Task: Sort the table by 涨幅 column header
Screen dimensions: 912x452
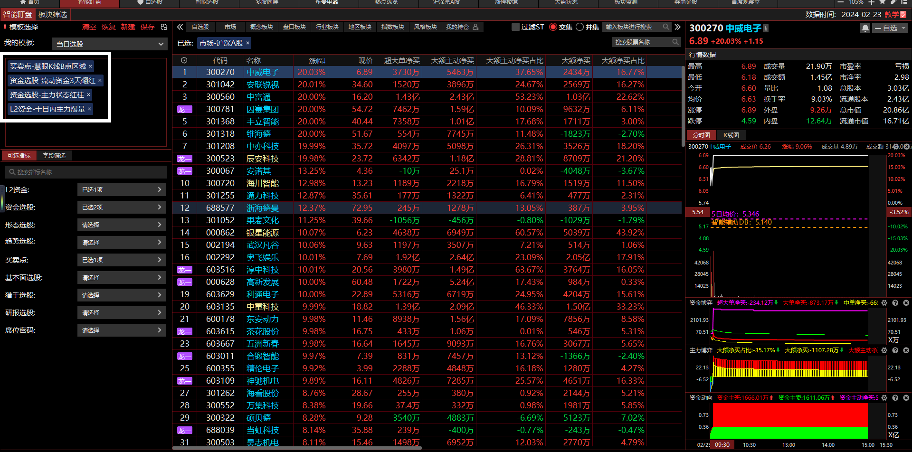Action: (317, 60)
